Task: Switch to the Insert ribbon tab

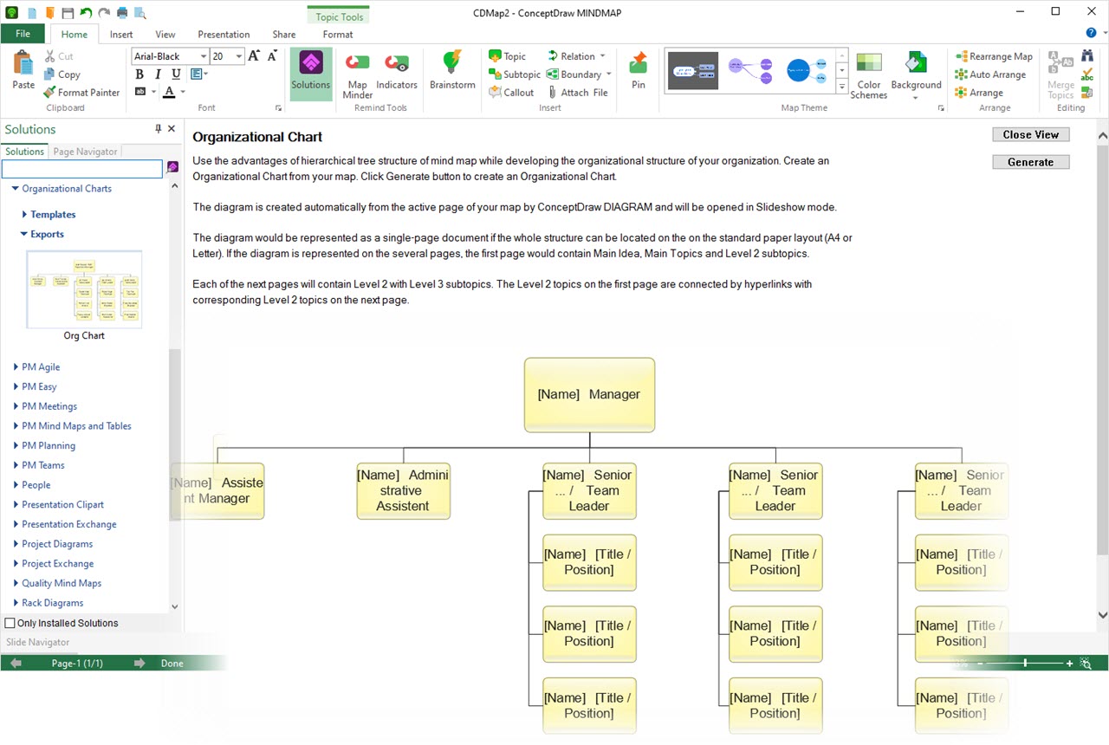Action: click(121, 35)
